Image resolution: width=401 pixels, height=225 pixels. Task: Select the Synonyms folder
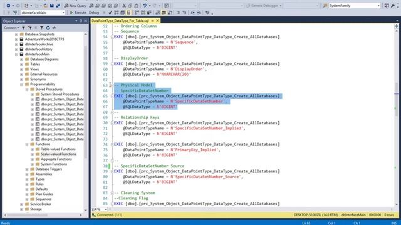[x=38, y=79]
